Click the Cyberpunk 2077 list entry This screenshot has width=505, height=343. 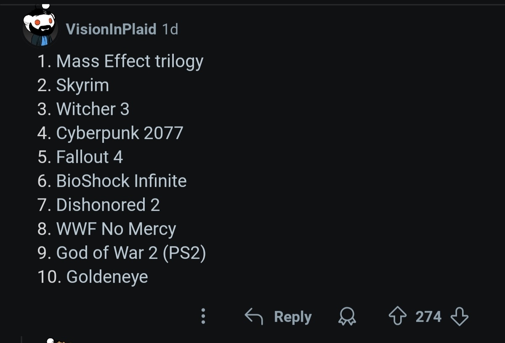pos(120,133)
